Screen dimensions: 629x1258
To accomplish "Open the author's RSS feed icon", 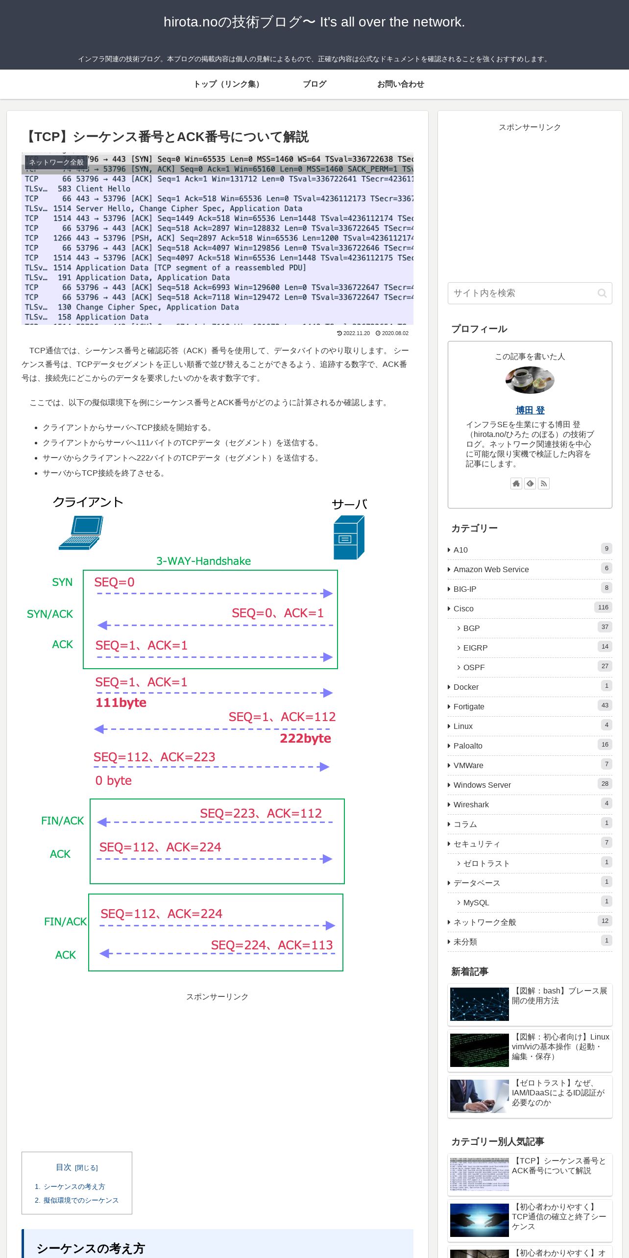I will 543,484.
